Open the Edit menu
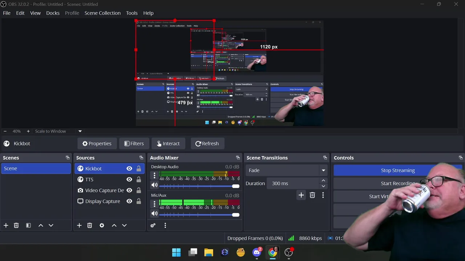 (20, 13)
